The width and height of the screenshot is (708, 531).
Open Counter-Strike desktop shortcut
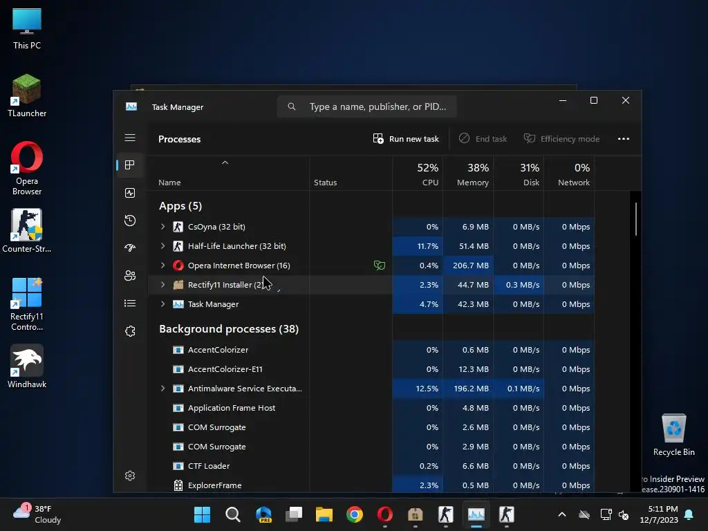point(27,231)
